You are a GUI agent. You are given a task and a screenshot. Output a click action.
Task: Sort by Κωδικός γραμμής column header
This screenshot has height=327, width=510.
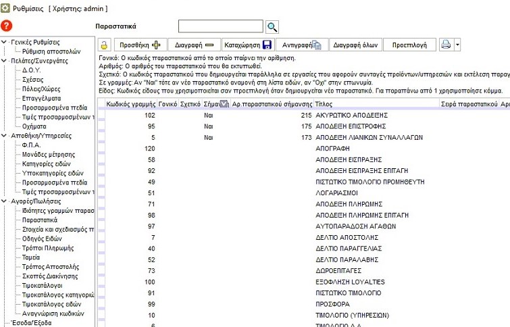point(131,104)
